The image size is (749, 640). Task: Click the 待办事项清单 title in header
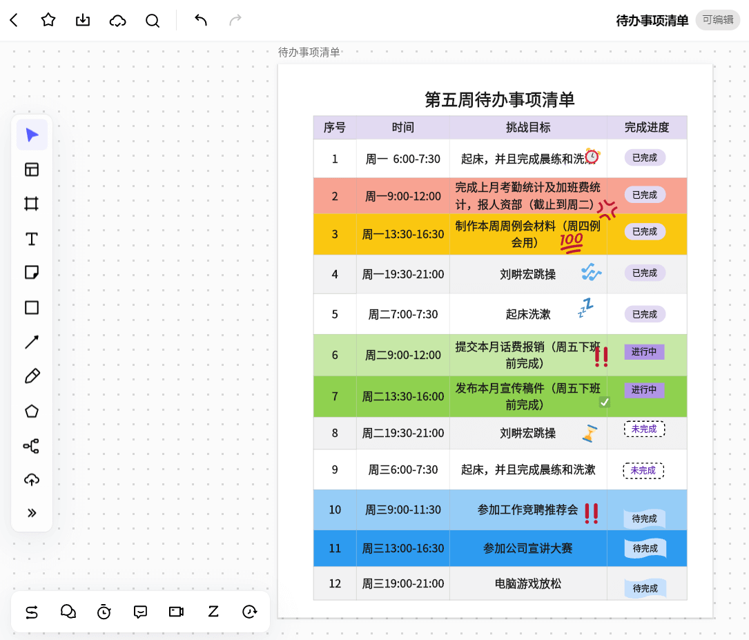click(x=652, y=21)
